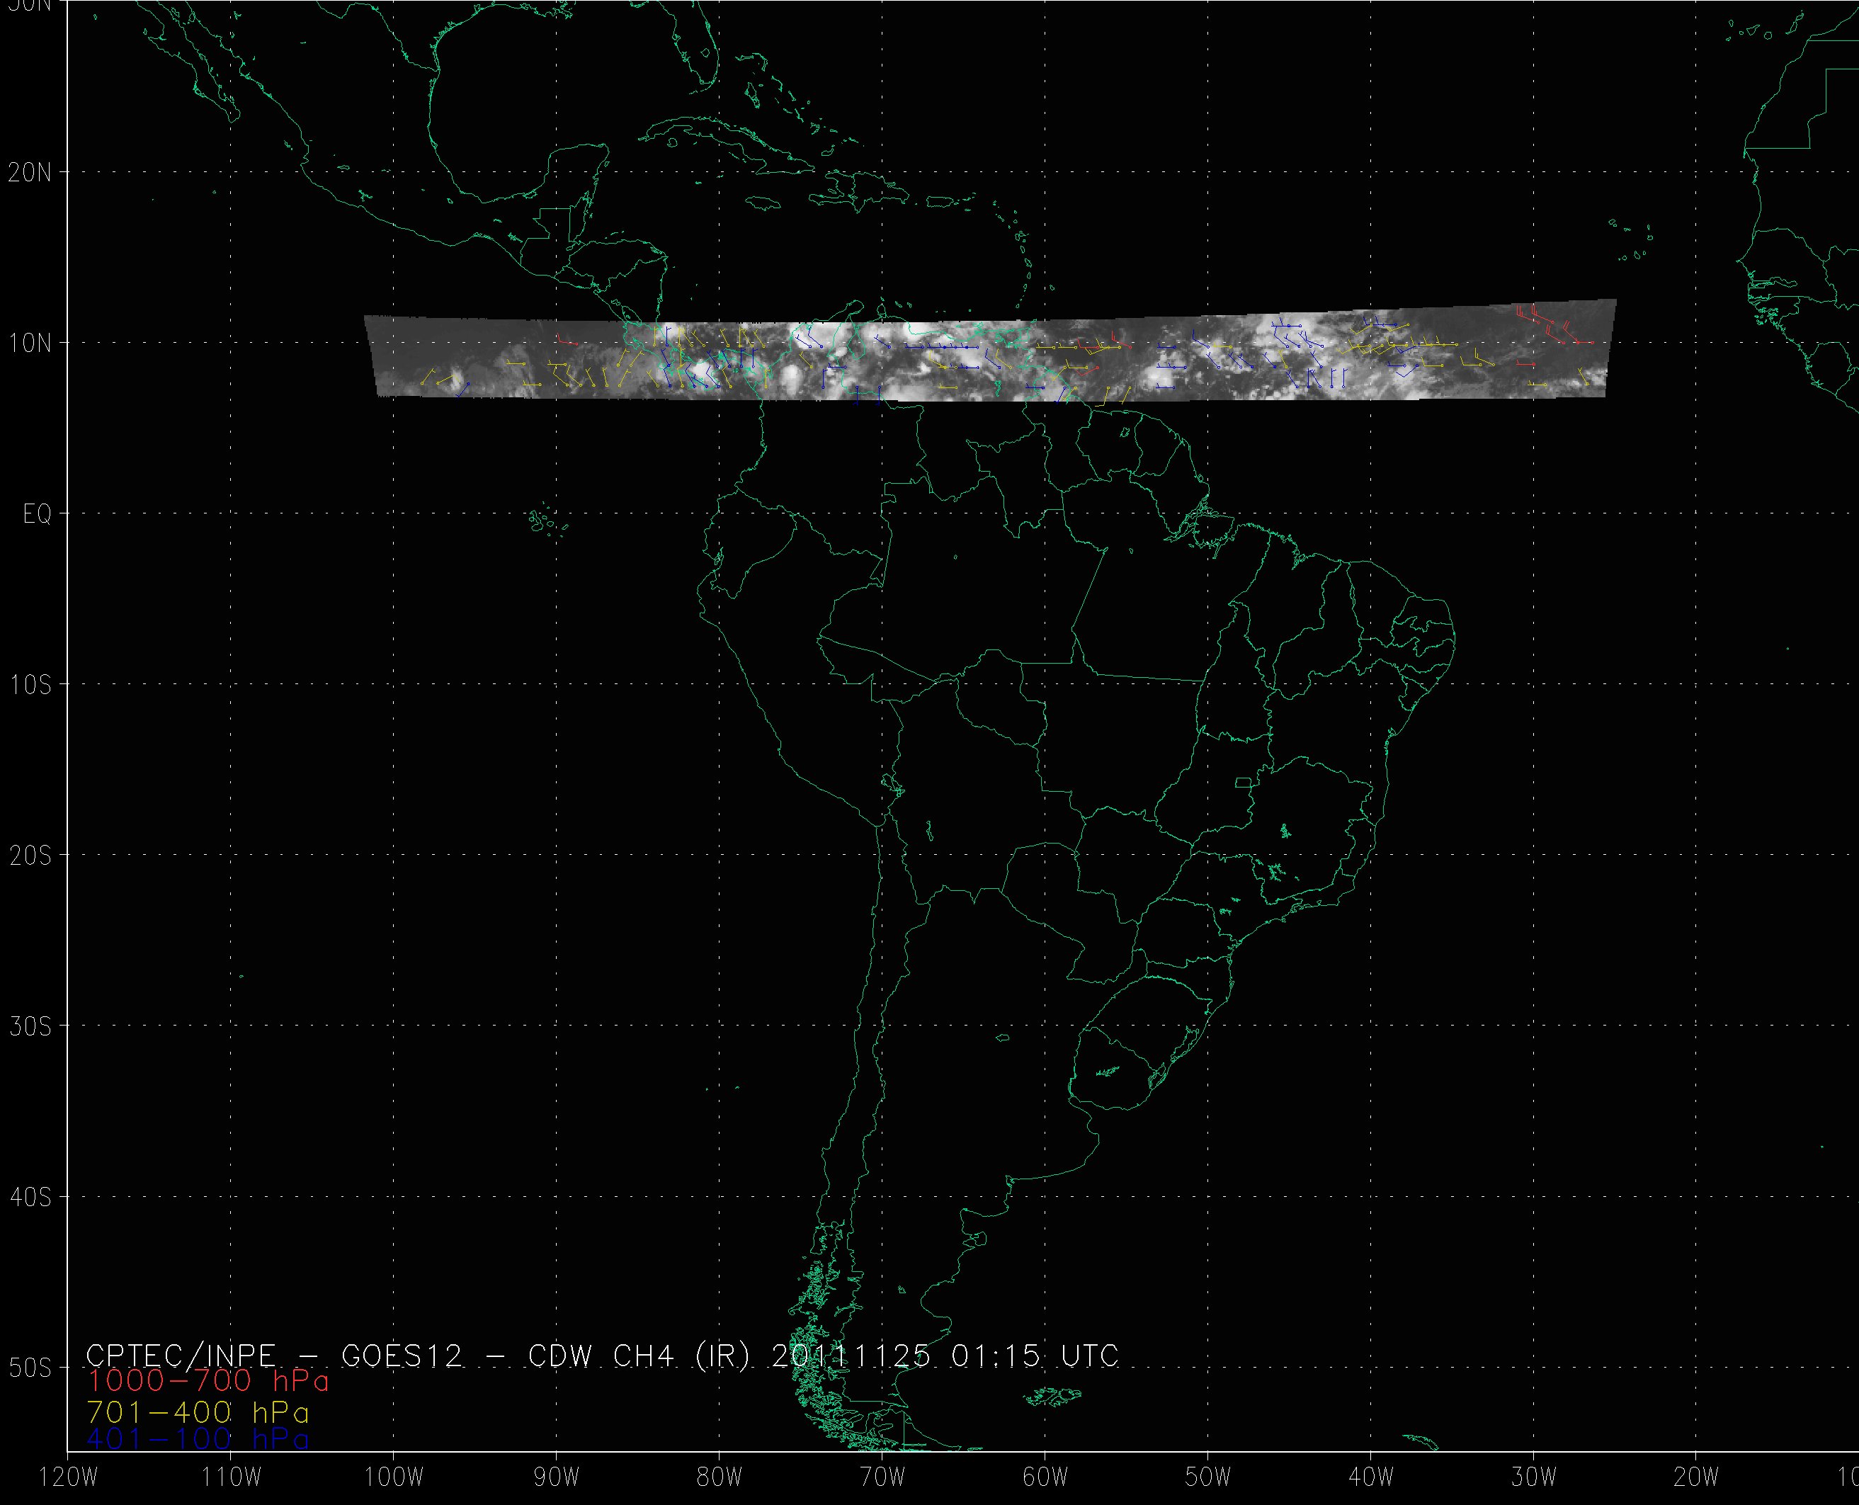Click the 10N latitude axis label
Screen dimensions: 1859x1505
30,343
